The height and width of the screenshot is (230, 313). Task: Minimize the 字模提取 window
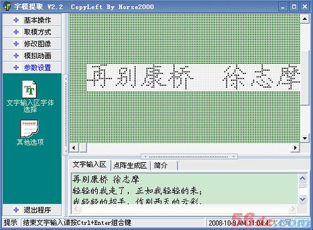283,7
